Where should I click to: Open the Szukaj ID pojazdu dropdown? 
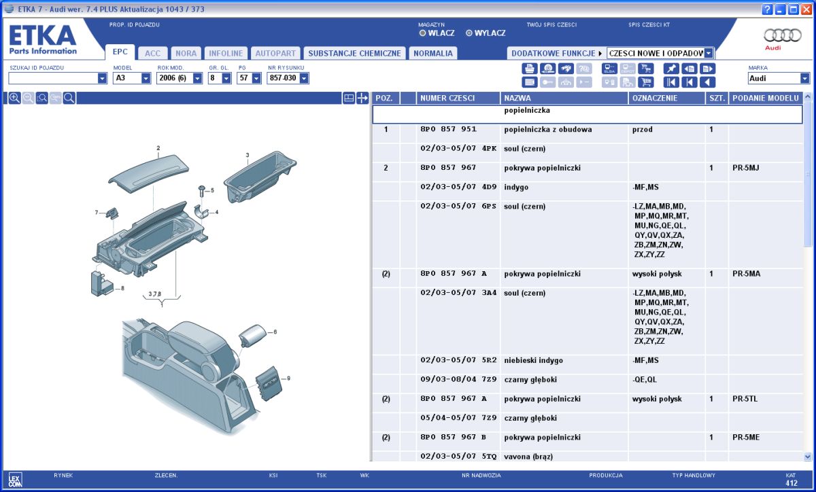pyautogui.click(x=103, y=78)
